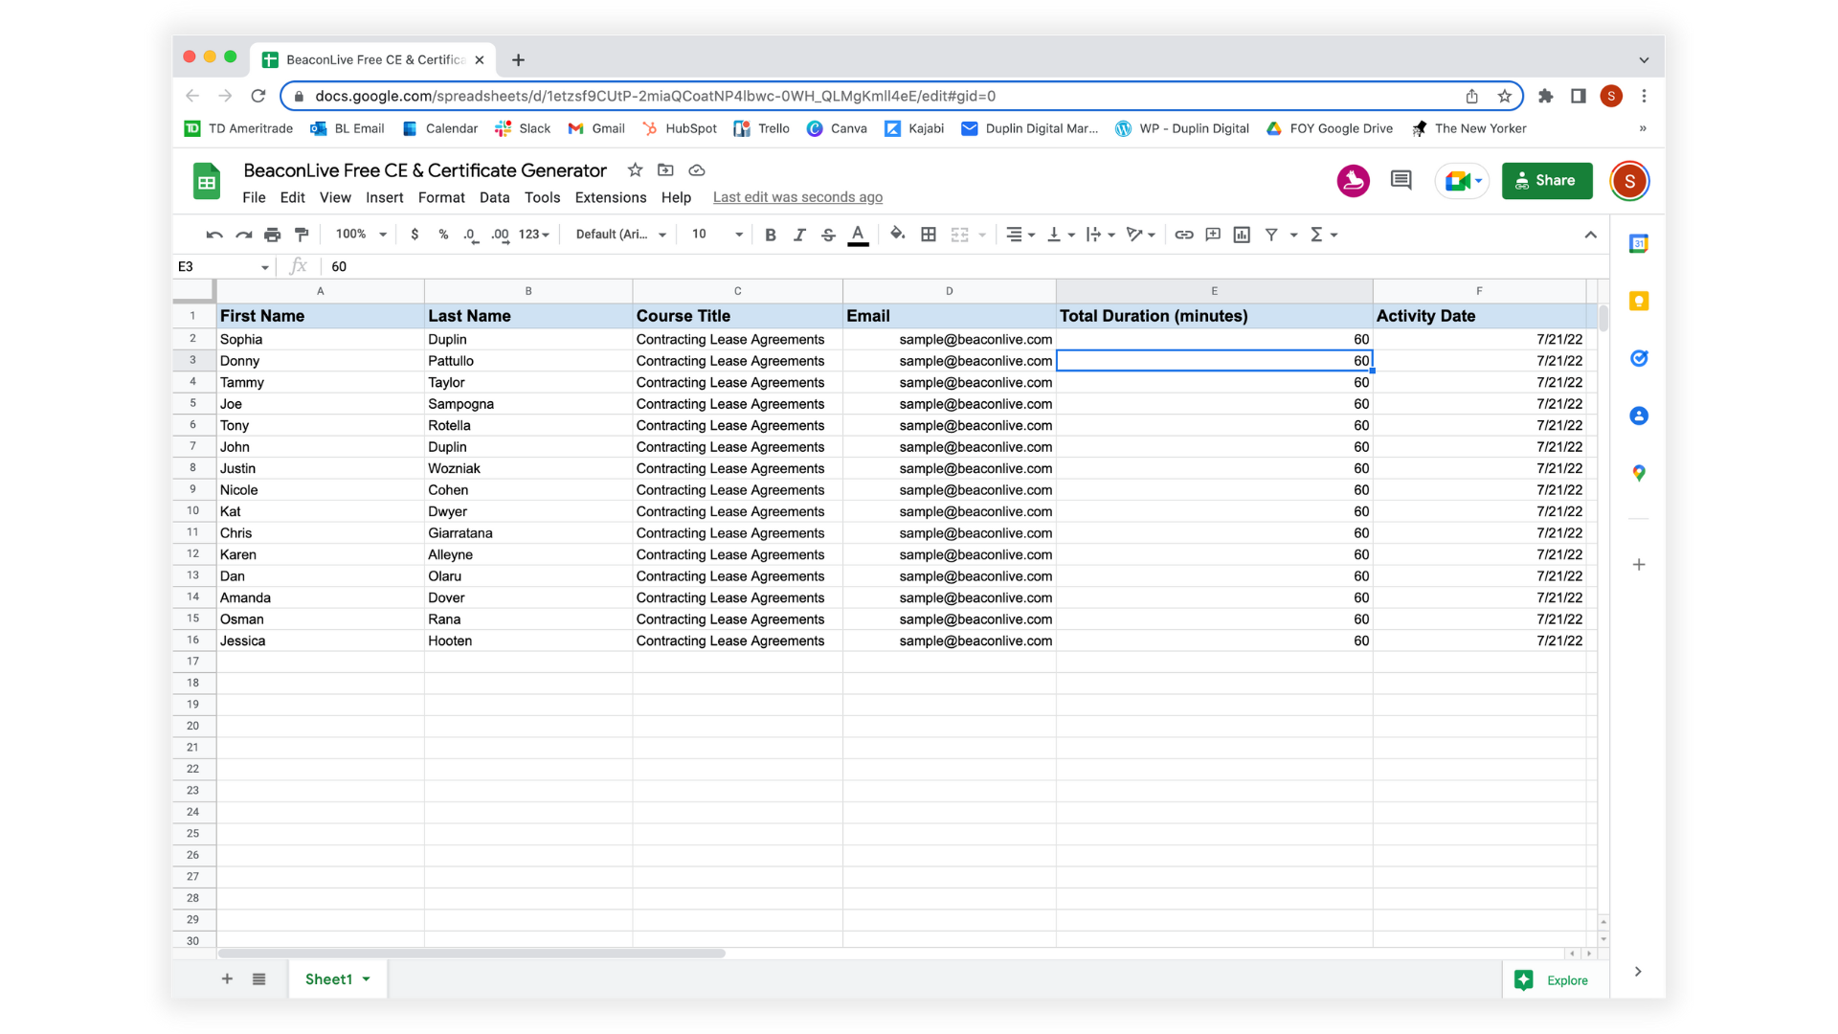The image size is (1838, 1034).
Task: Toggle bold formatting
Action: point(771,235)
